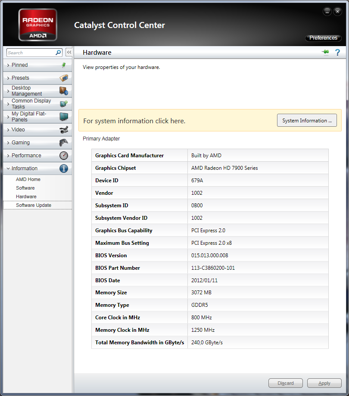Image resolution: width=349 pixels, height=396 pixels.
Task: Click the Information blue i icon
Action: coord(64,168)
